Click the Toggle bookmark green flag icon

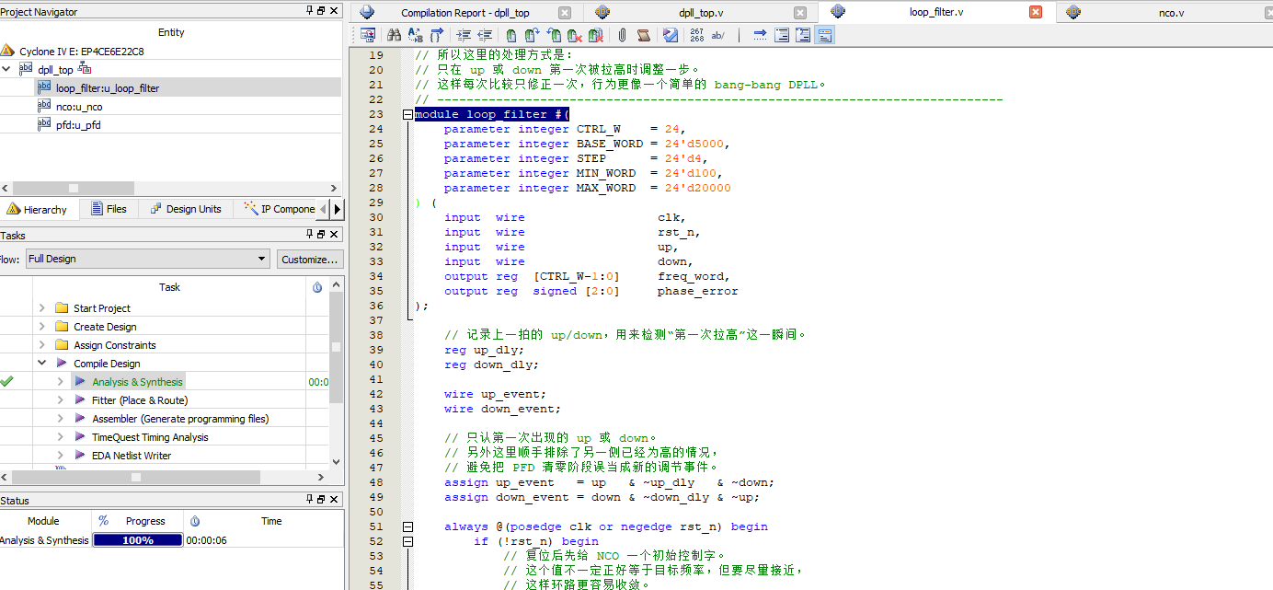[511, 35]
